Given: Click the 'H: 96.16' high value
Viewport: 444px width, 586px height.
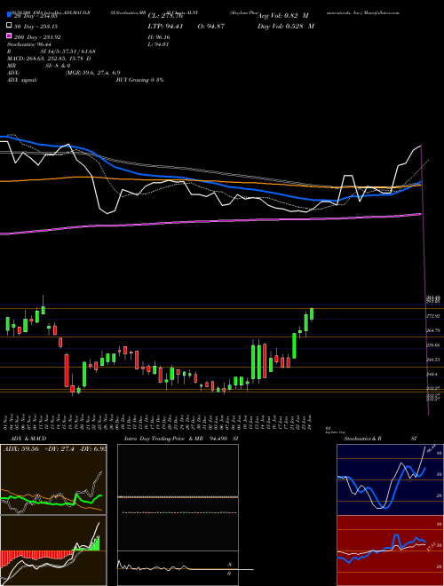Looking at the screenshot, I should tap(159, 37).
